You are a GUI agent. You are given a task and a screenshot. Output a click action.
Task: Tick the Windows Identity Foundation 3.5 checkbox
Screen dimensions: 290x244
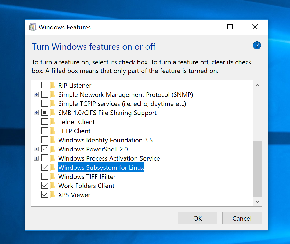click(45, 140)
